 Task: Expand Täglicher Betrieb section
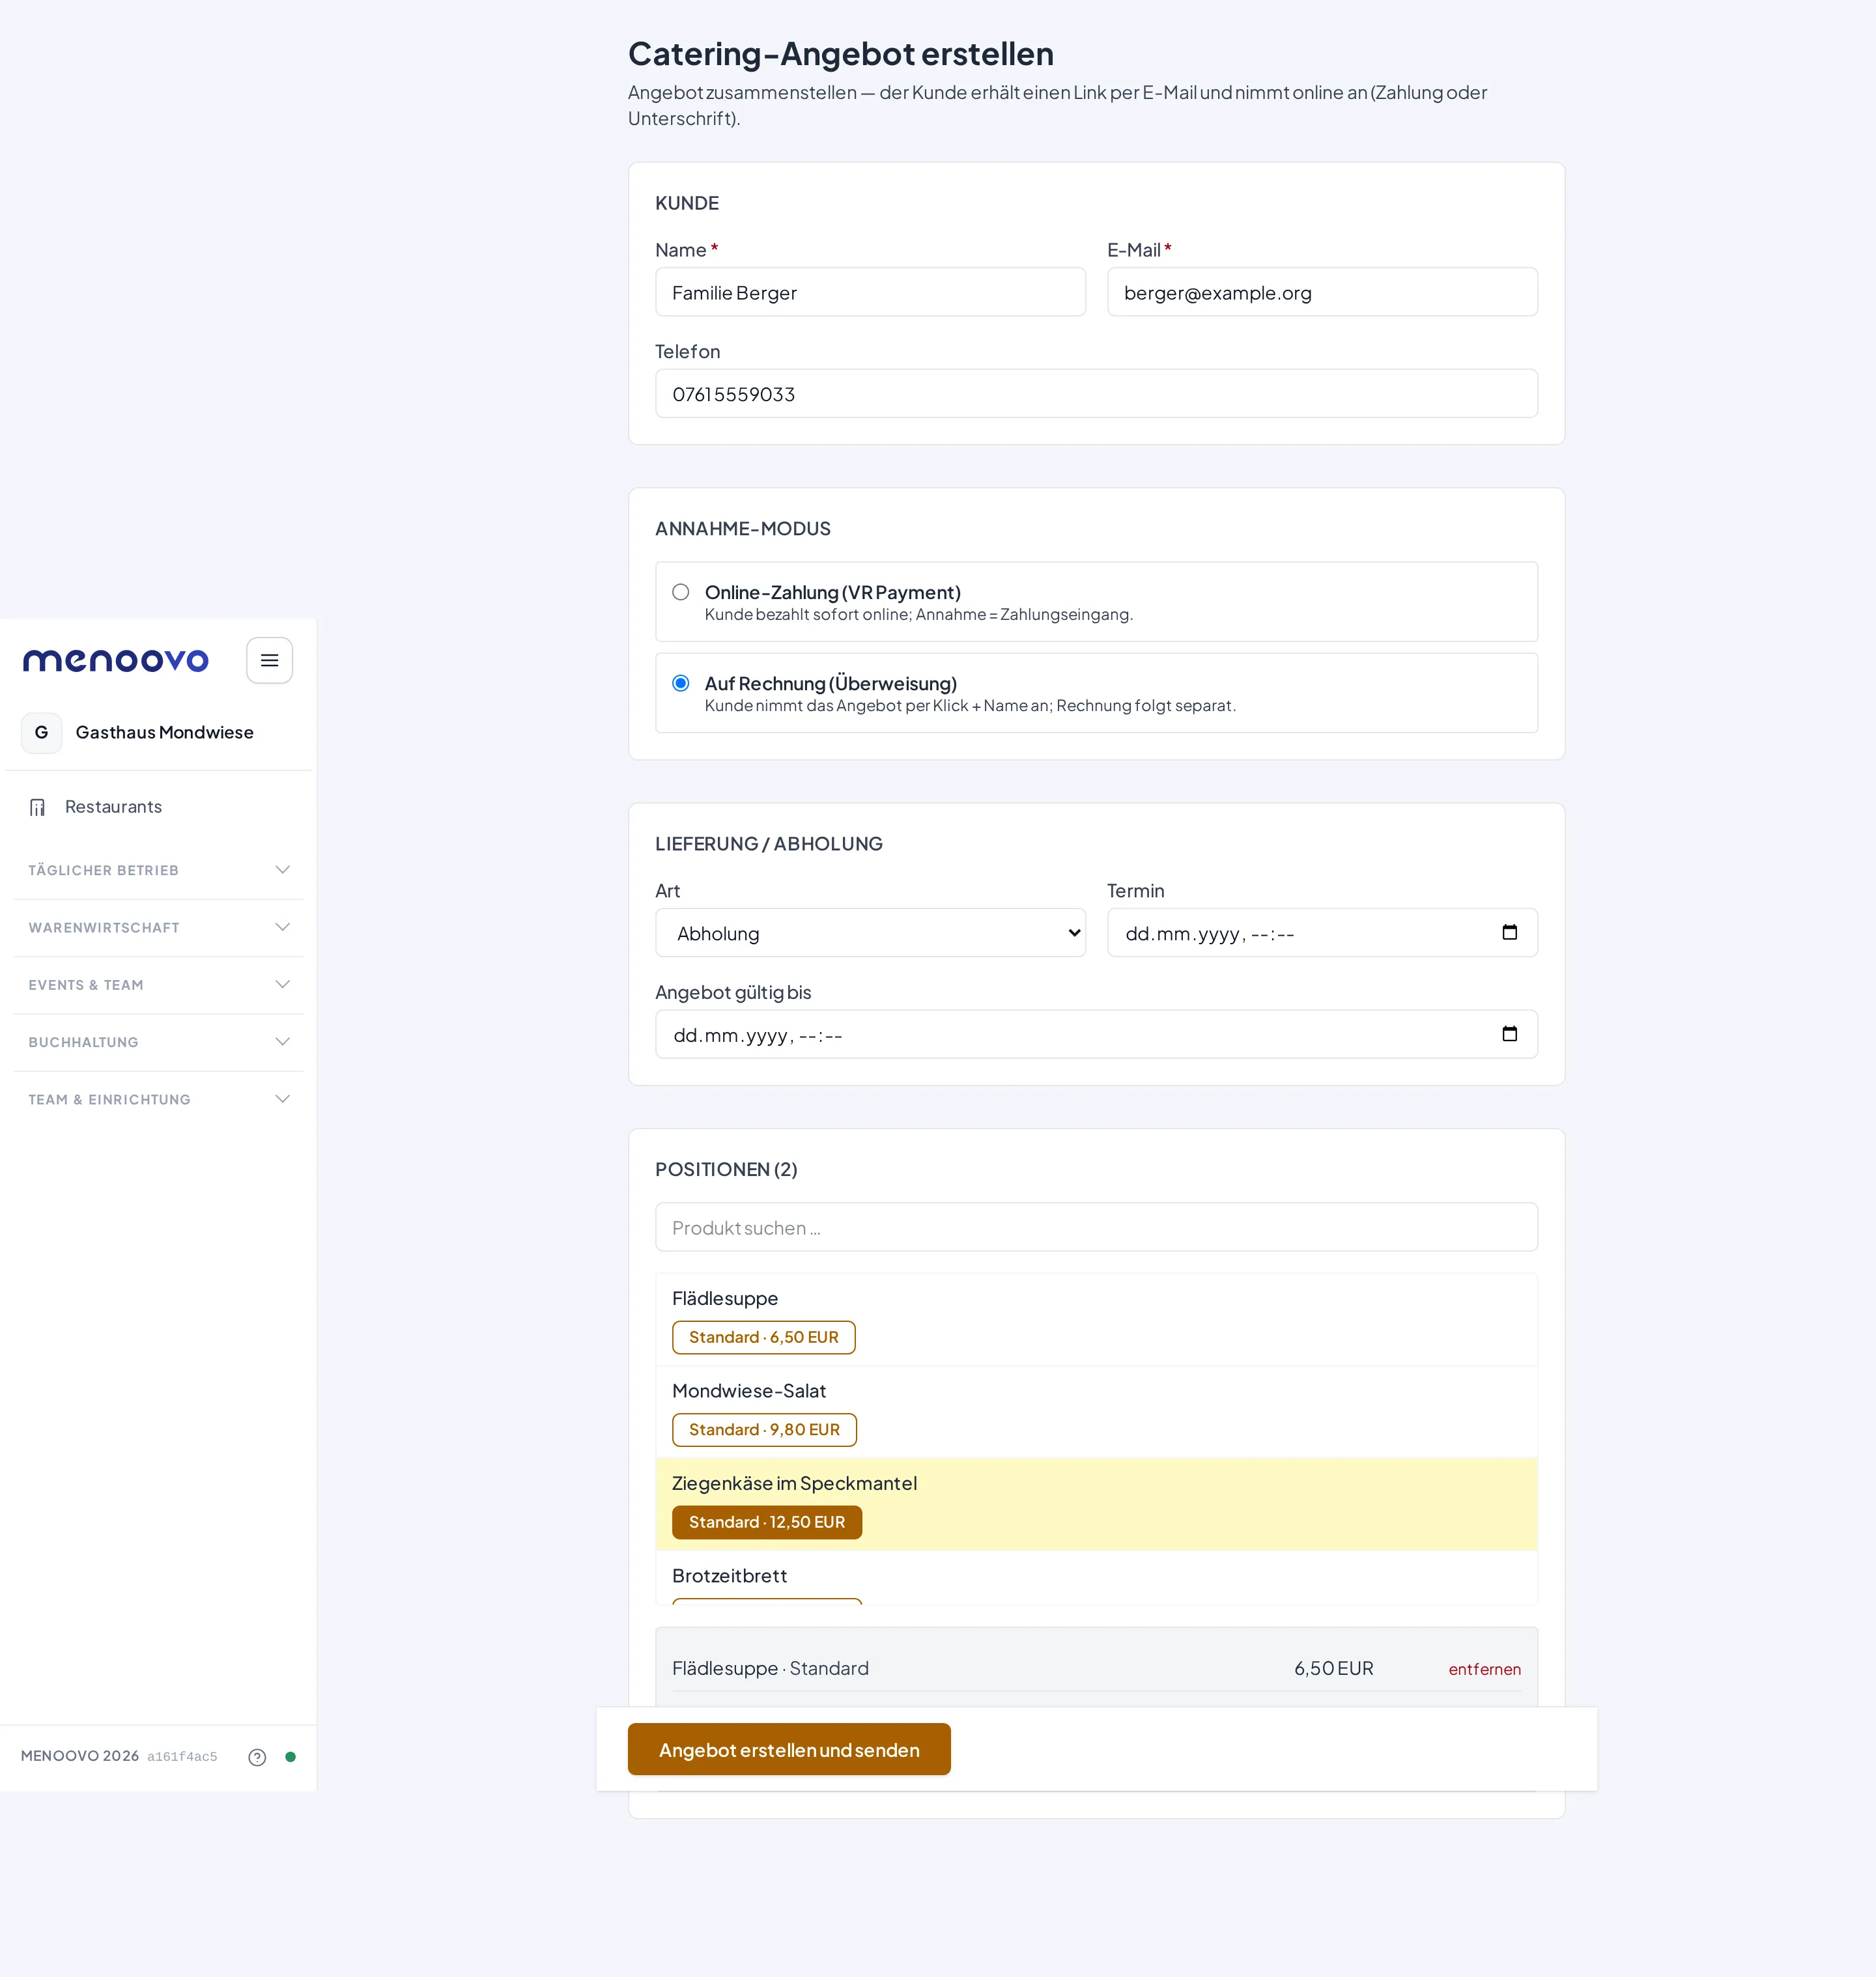159,871
